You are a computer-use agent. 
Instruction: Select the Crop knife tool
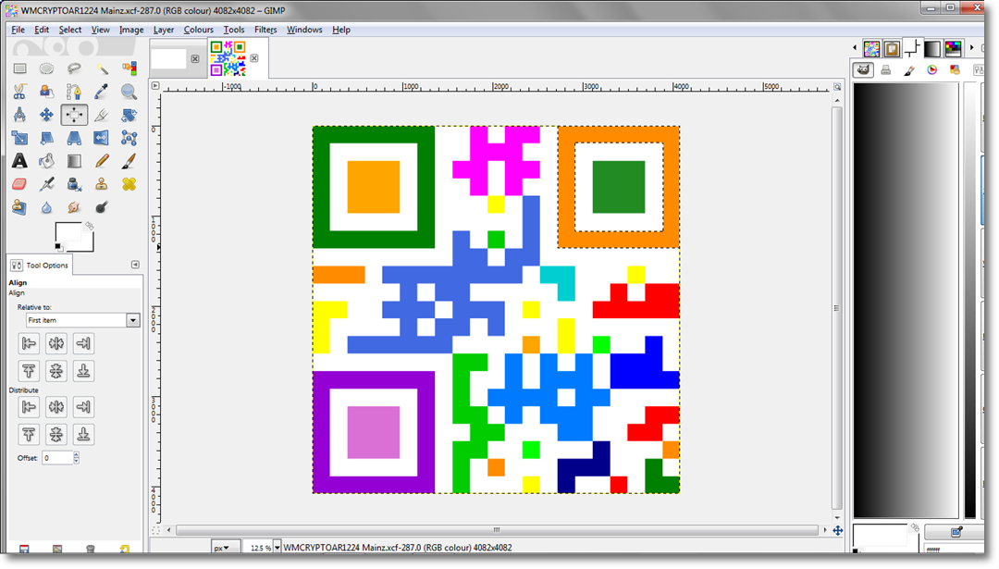pyautogui.click(x=102, y=115)
